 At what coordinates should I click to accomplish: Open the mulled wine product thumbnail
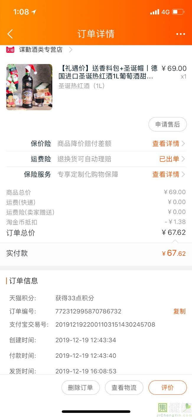click(29, 87)
